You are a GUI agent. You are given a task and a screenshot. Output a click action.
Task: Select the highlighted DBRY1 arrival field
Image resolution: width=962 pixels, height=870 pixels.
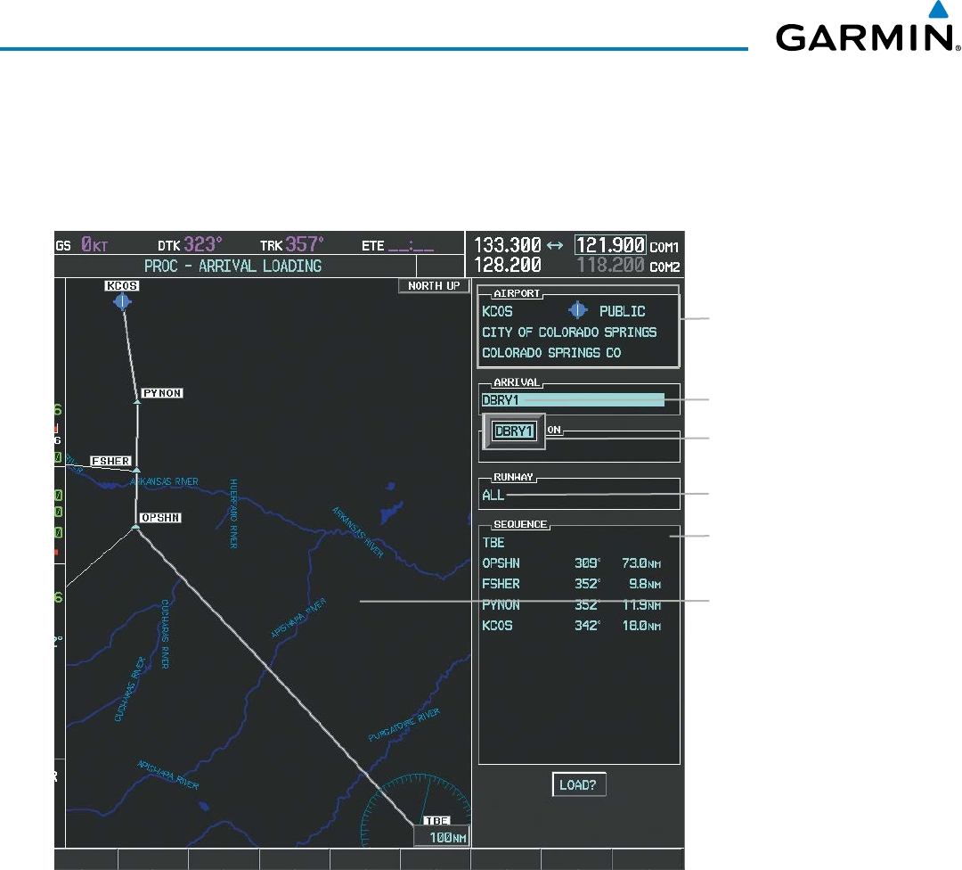pos(573,400)
